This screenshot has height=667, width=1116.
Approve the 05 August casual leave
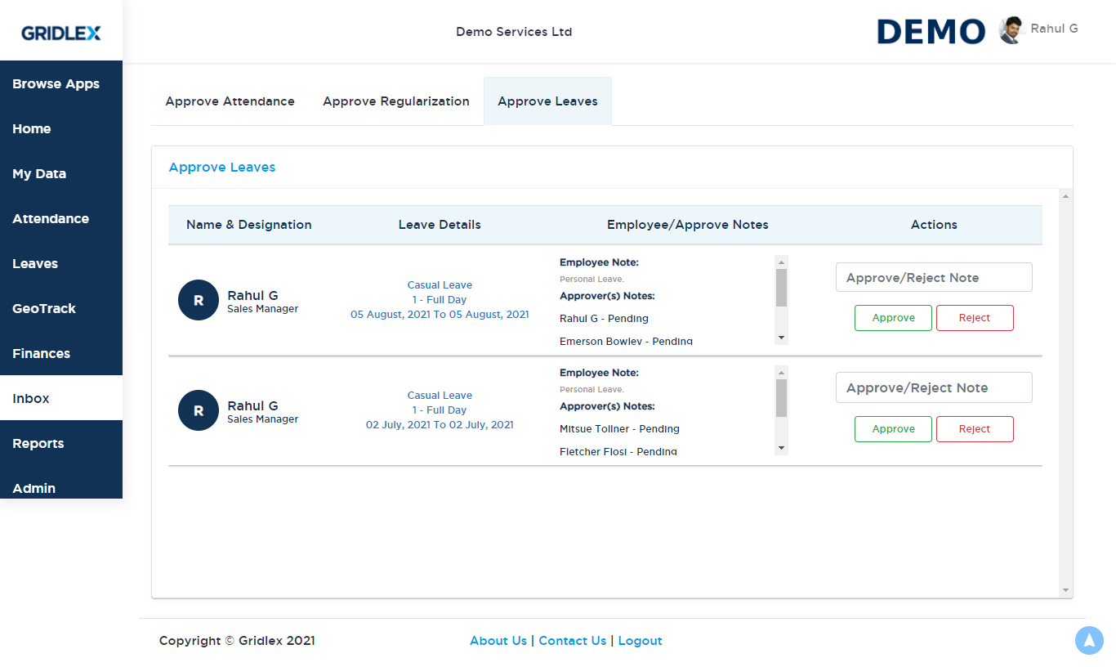(x=893, y=318)
